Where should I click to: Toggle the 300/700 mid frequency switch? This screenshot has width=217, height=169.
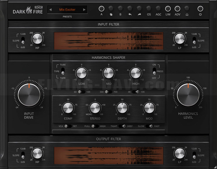pos(108,92)
